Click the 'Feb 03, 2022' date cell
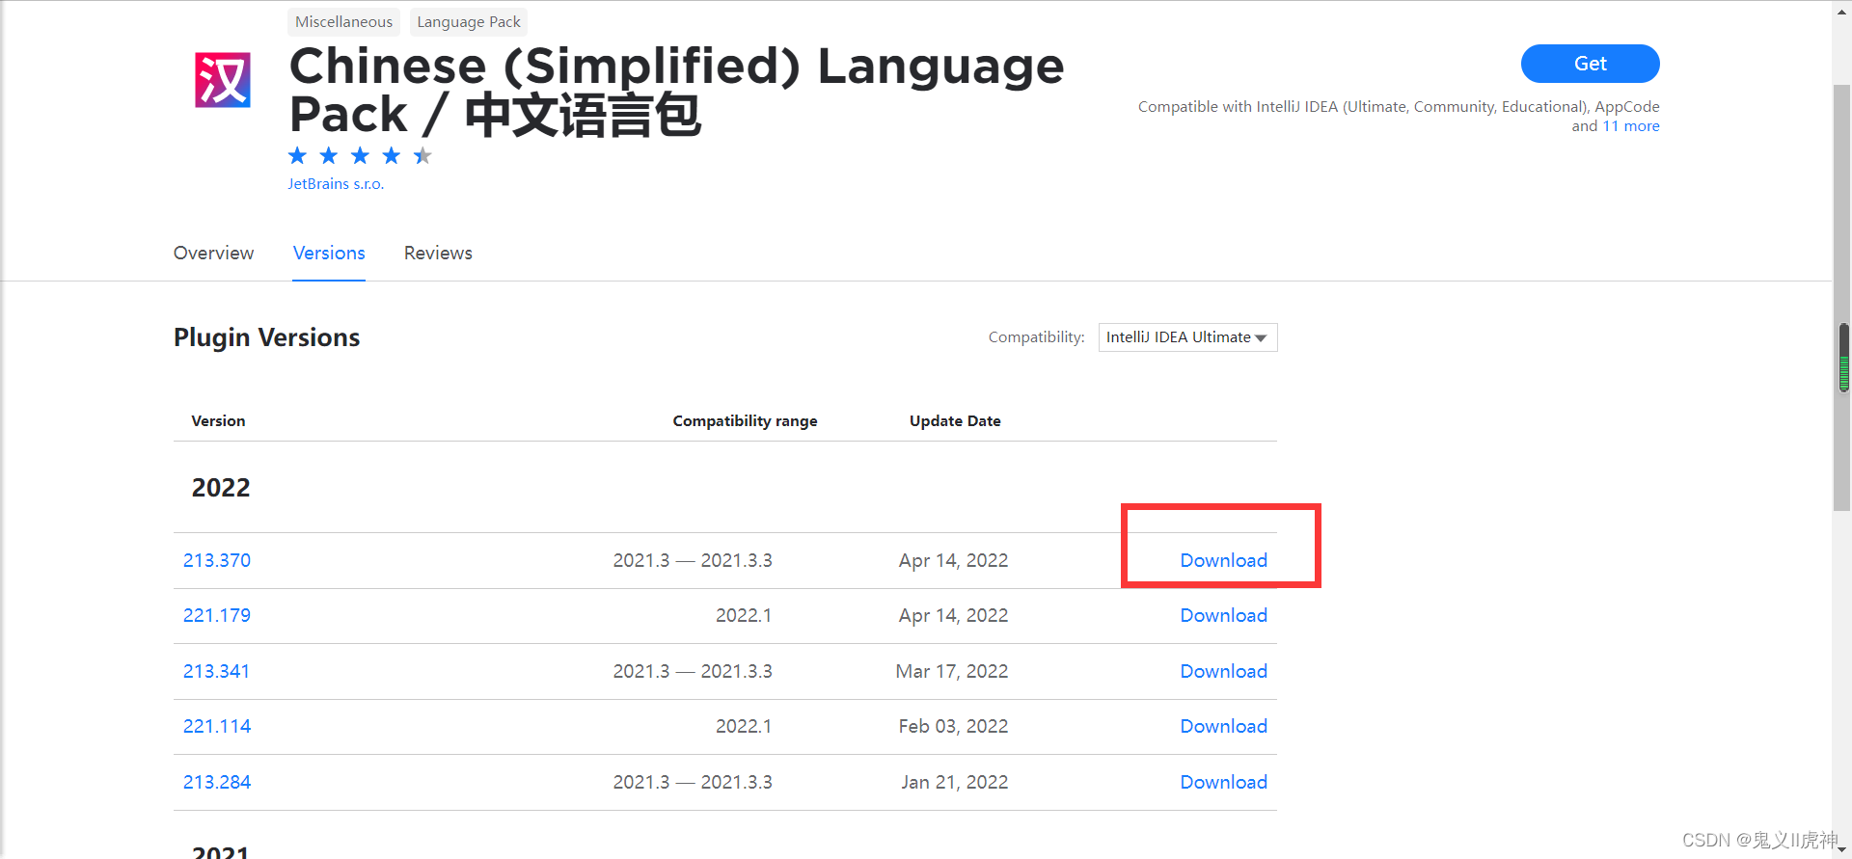 click(x=953, y=726)
